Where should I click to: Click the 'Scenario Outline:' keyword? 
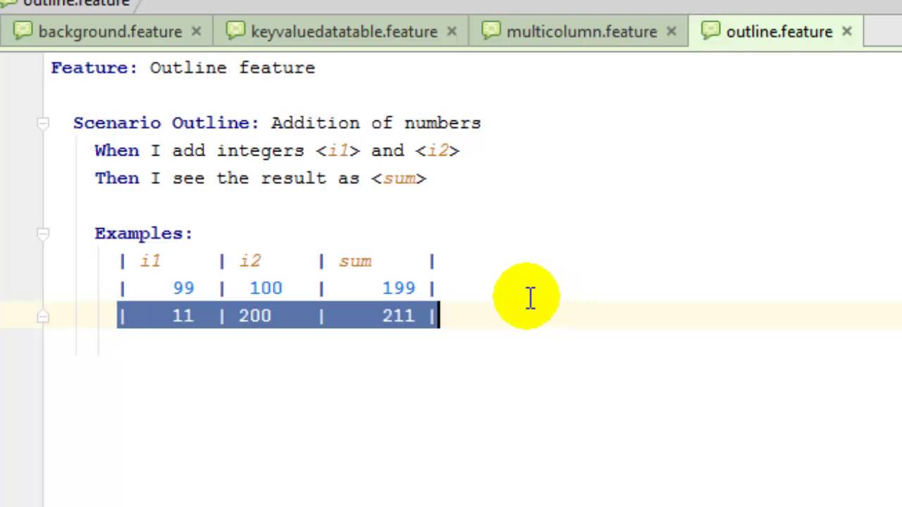(x=166, y=123)
